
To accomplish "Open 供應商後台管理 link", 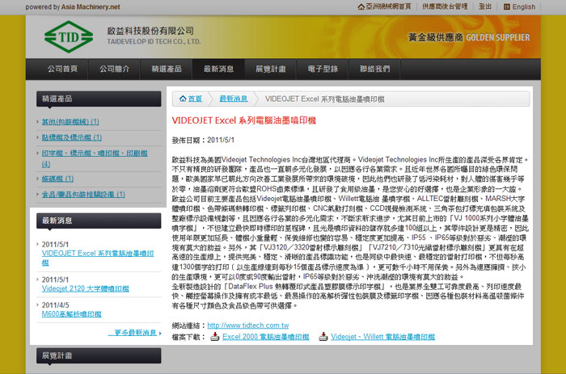I will point(445,6).
